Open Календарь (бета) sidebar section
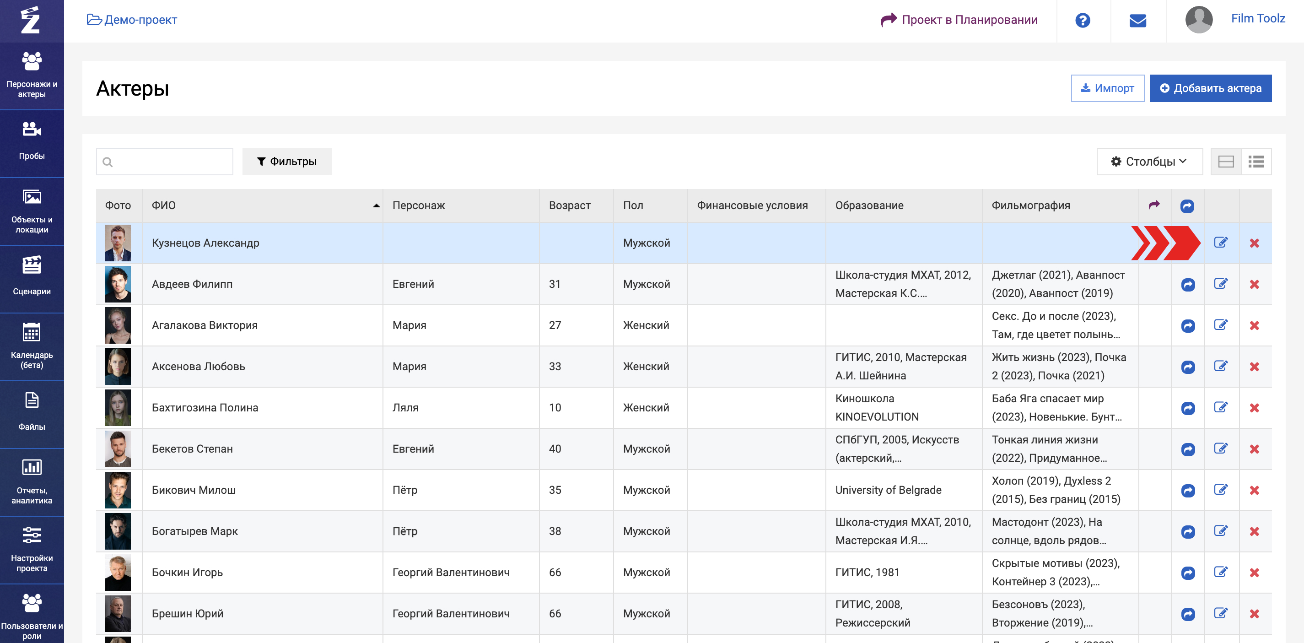The height and width of the screenshot is (643, 1304). [x=32, y=347]
